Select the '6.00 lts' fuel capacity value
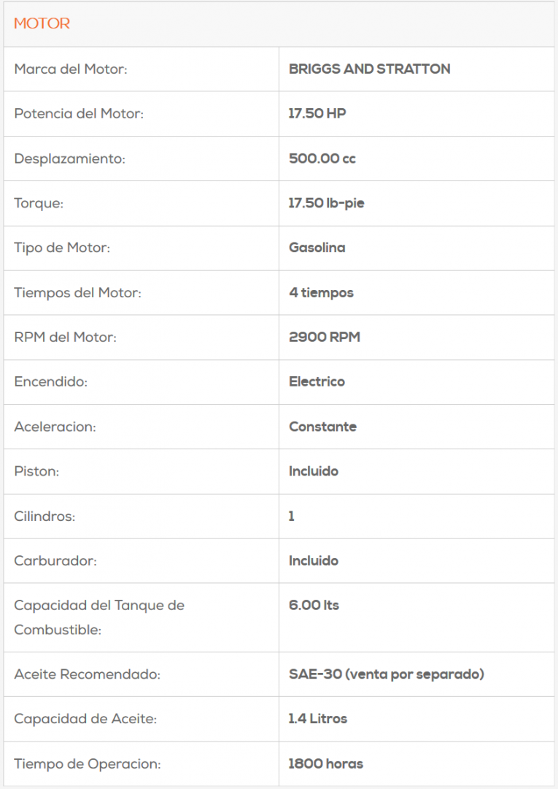The height and width of the screenshot is (789, 558). click(x=314, y=606)
